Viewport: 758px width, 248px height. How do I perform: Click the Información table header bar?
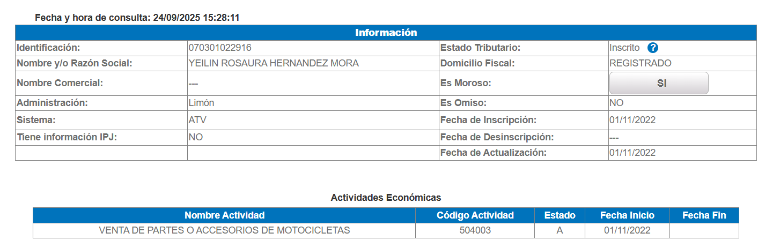(386, 33)
